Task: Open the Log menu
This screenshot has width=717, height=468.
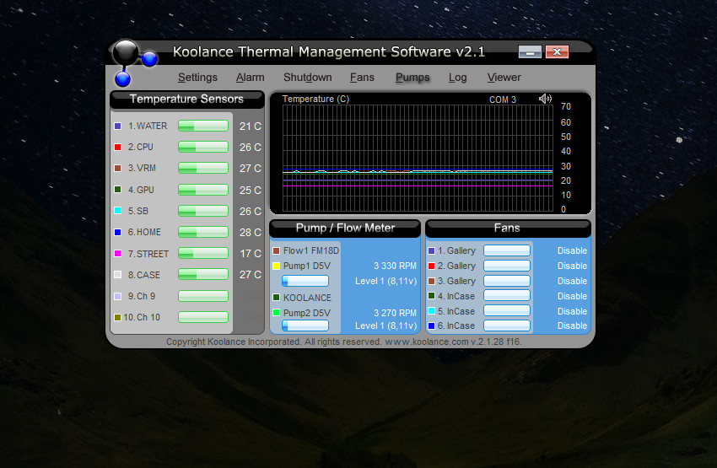Action: click(458, 78)
